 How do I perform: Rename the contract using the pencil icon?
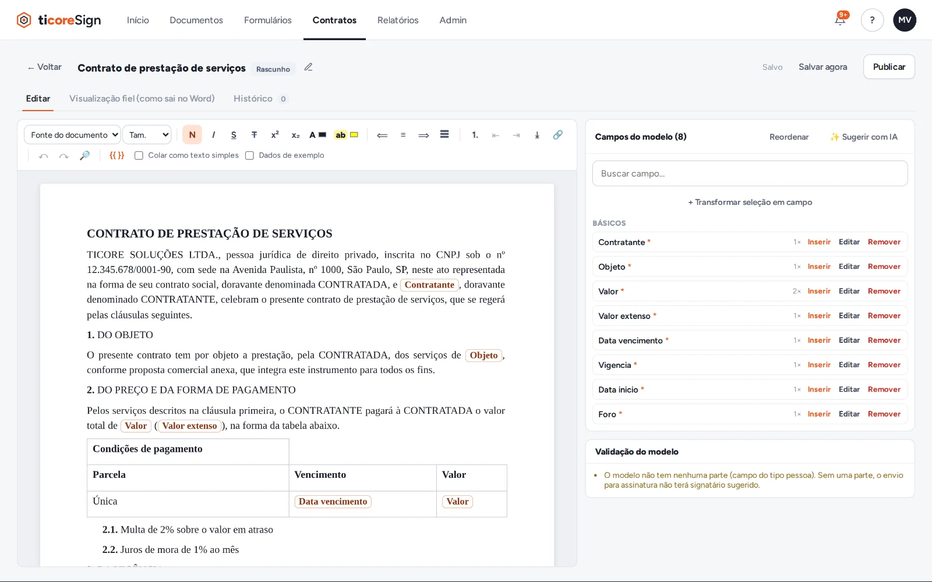309,68
